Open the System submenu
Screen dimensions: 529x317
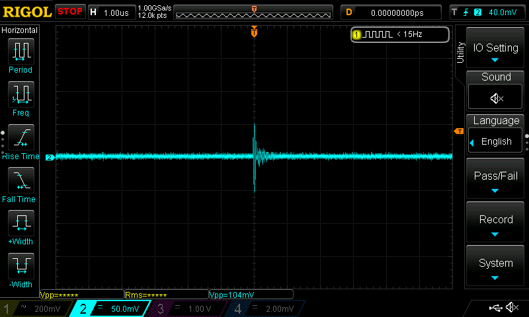click(x=495, y=266)
